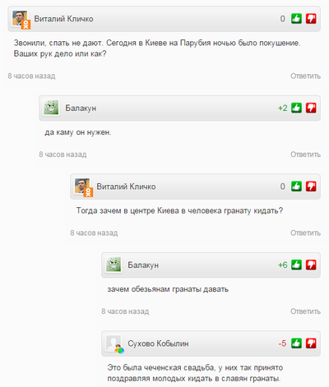Like Балакун's "да каму он нужен" comment
The image size is (329, 387).
tap(296, 108)
